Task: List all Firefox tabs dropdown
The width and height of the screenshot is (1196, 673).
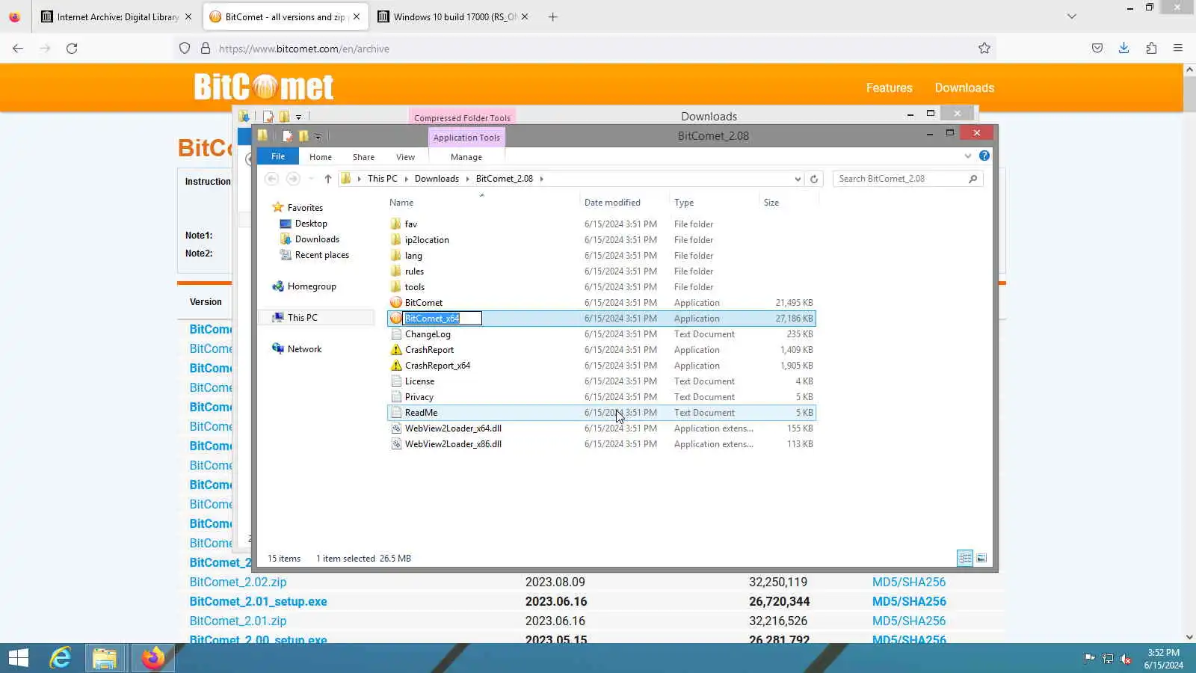Action: [1072, 16]
